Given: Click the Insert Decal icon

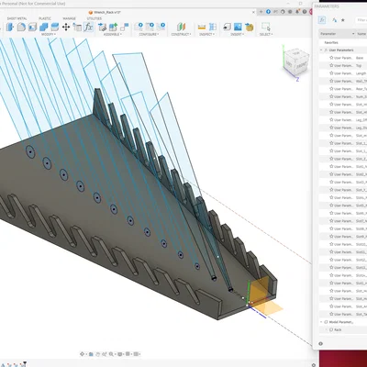Looking at the screenshot, I should pos(250,27).
